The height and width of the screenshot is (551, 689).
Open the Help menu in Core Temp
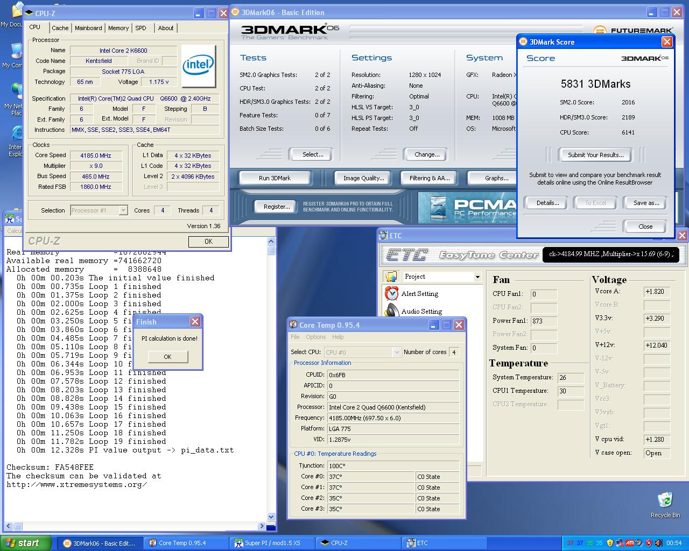[x=338, y=337]
